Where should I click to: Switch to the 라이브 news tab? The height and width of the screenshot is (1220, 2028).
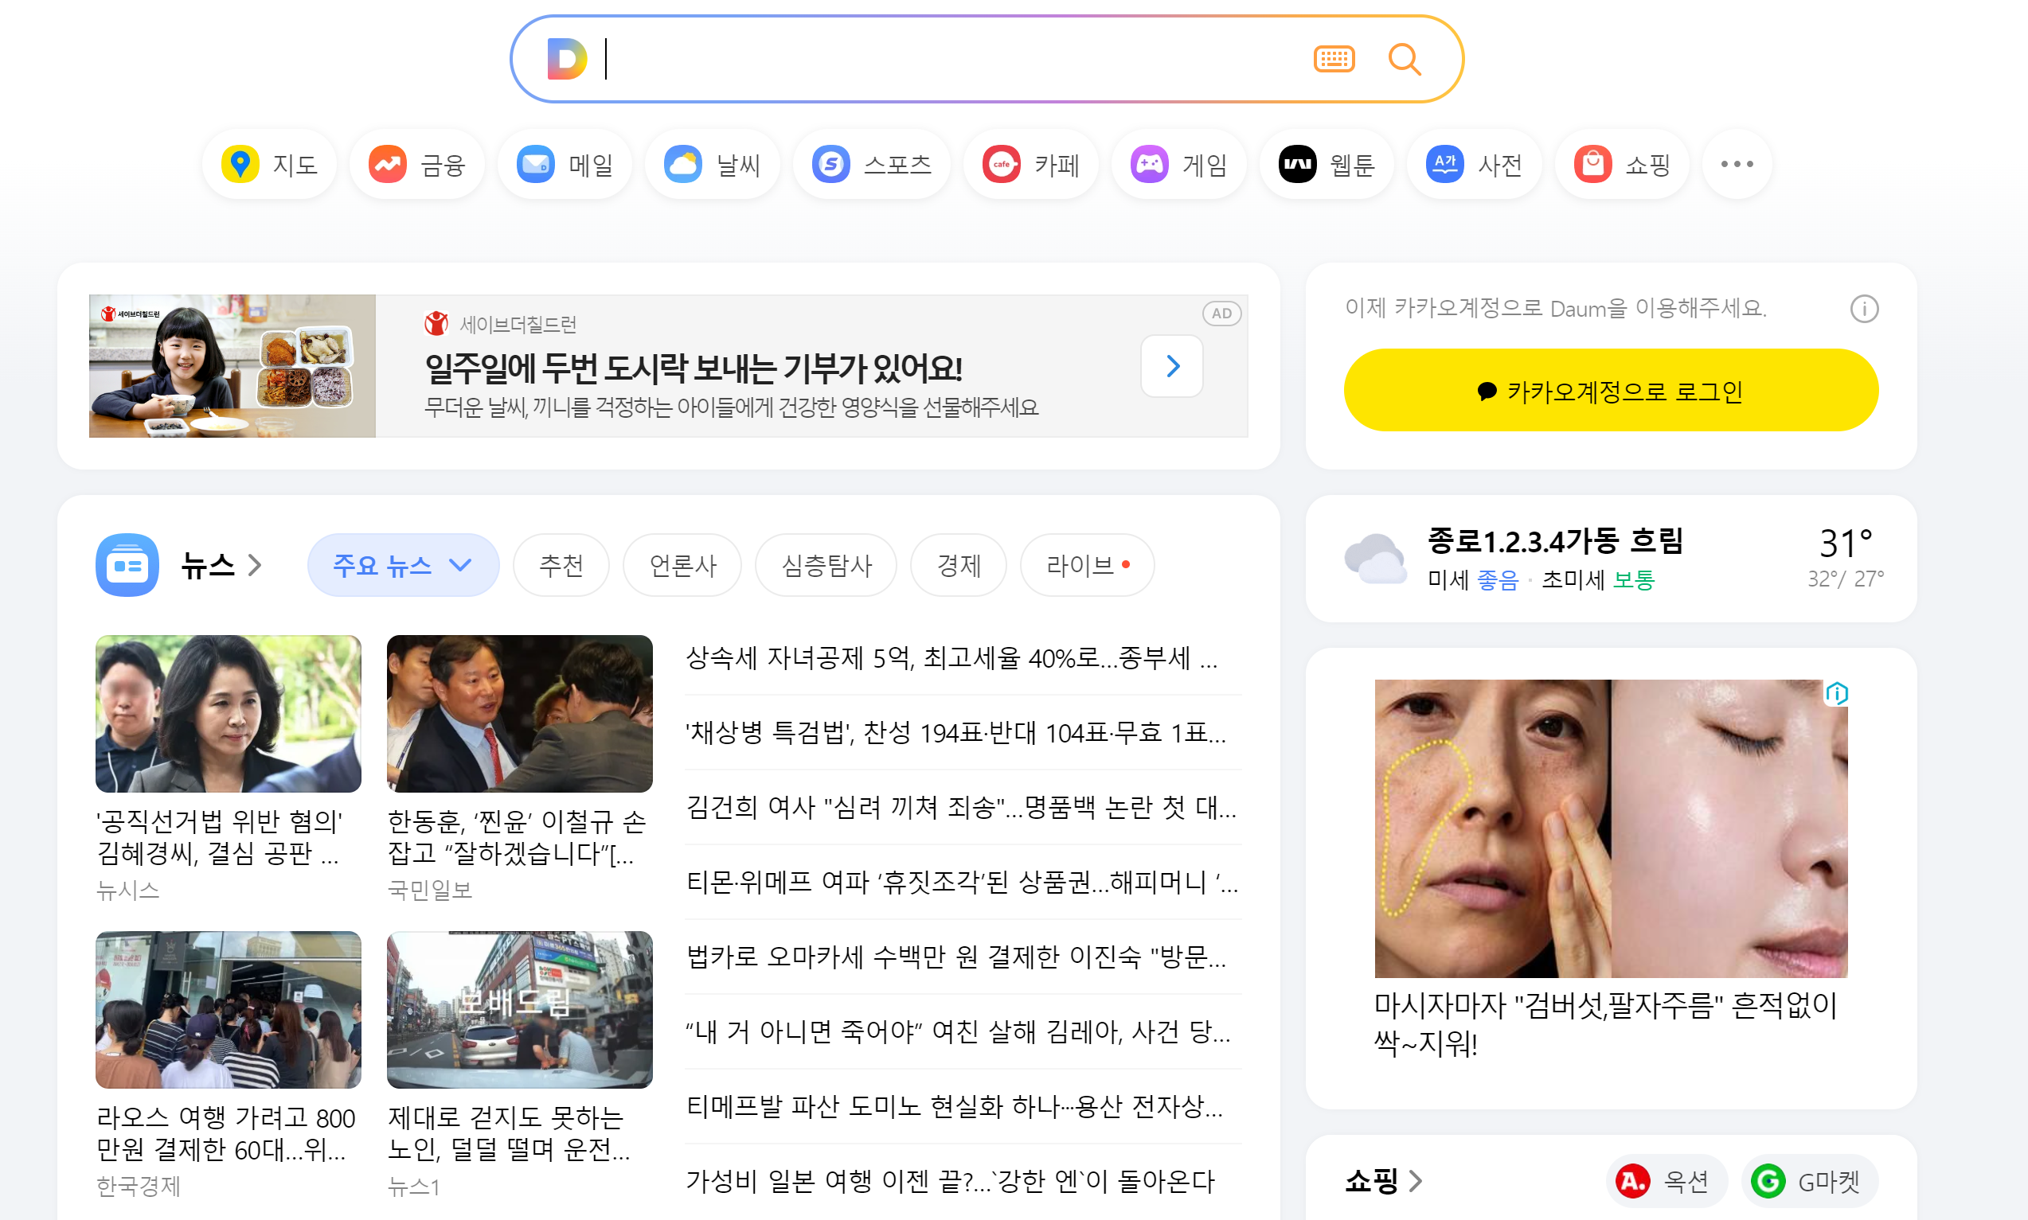tap(1086, 565)
